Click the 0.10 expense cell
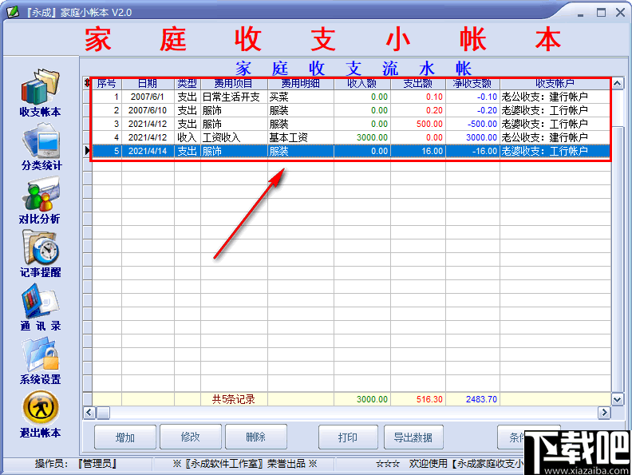Viewport: 632px width, 475px height. point(418,97)
